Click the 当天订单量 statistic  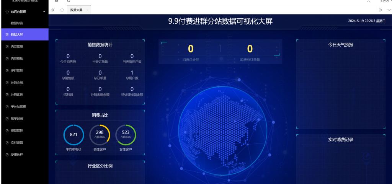(x=100, y=59)
